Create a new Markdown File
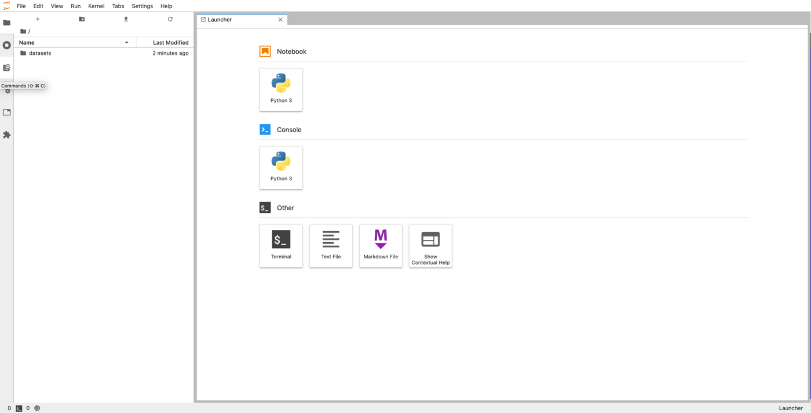The image size is (811, 413). tap(381, 246)
